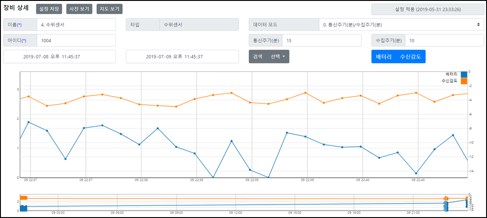This screenshot has width=487, height=218.
Task: Click the orange 수신감도 legend swatch
Action: (464, 81)
